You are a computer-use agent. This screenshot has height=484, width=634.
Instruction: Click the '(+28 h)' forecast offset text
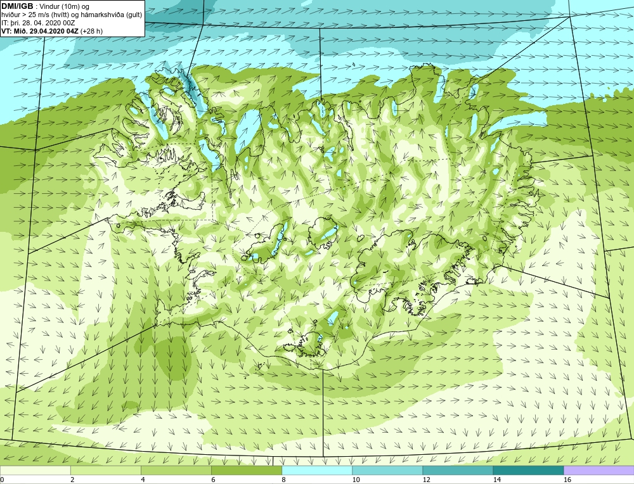pos(91,31)
